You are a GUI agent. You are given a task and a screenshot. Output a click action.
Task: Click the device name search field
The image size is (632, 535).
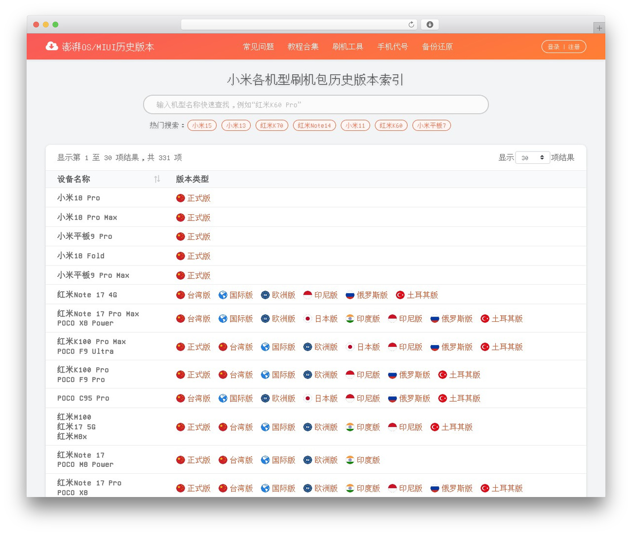pos(316,105)
